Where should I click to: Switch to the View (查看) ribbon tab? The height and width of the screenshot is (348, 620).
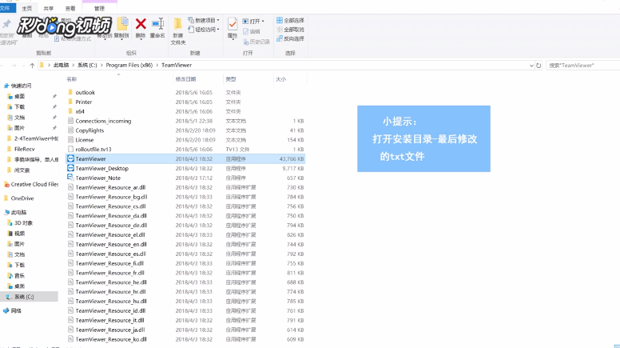tap(70, 8)
